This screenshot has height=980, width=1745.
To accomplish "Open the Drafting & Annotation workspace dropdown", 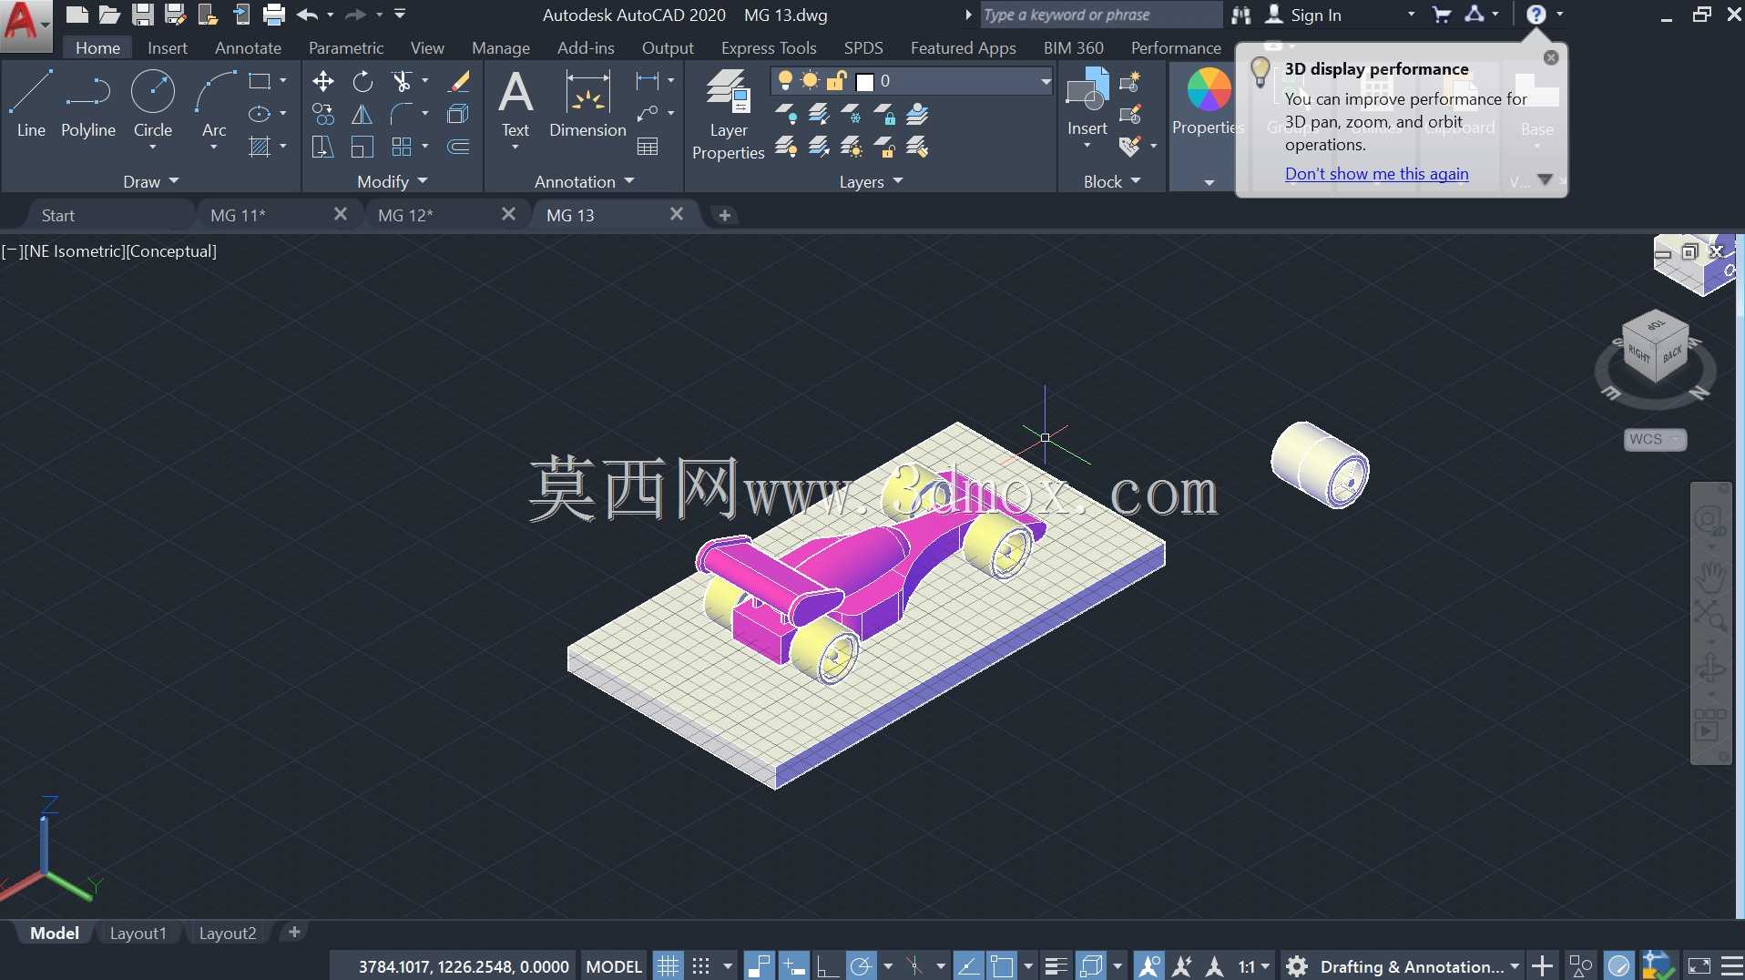I will tap(1421, 966).
